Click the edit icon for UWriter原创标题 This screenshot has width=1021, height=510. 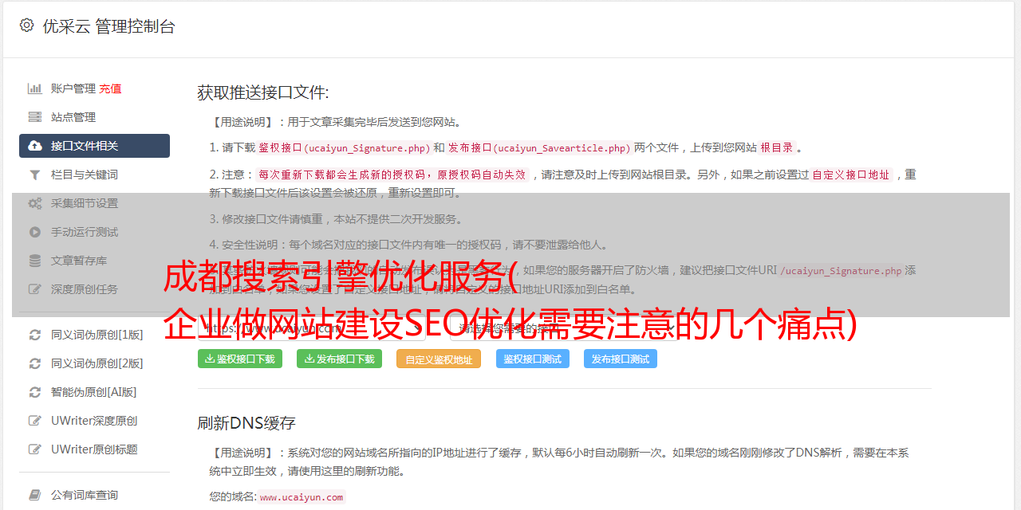click(x=35, y=449)
